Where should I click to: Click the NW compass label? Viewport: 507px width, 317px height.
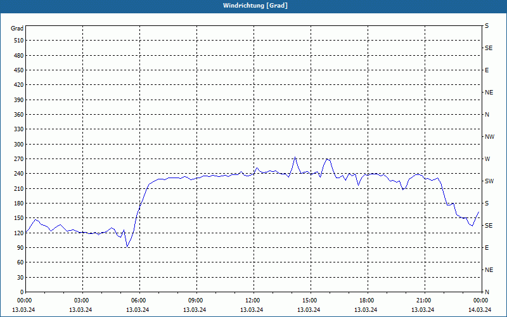[489, 137]
